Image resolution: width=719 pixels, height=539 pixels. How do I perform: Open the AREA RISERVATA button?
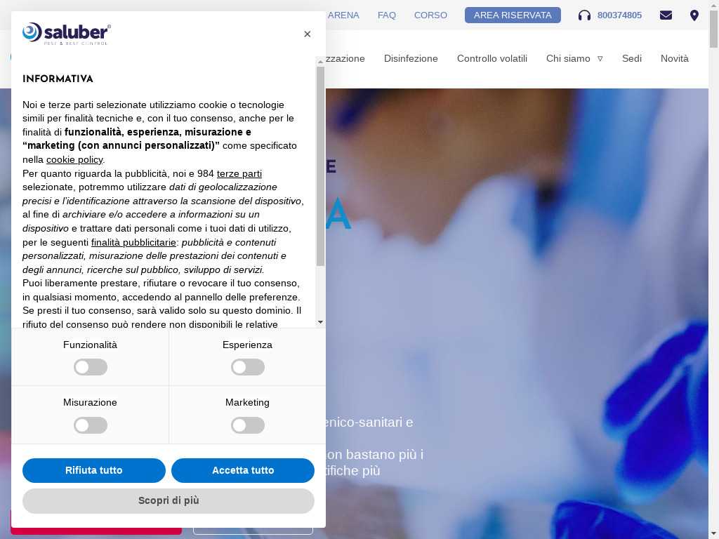513,15
